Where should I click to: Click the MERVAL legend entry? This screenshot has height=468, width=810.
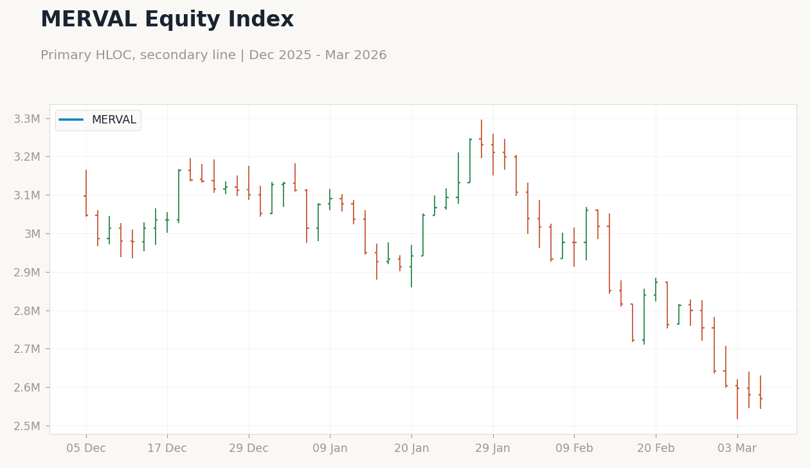click(x=98, y=120)
